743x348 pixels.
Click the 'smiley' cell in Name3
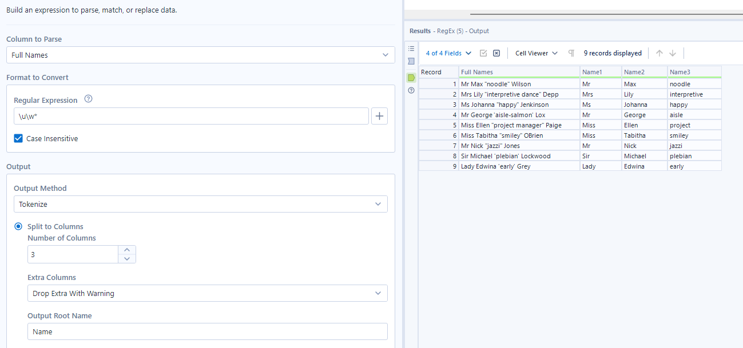click(694, 135)
